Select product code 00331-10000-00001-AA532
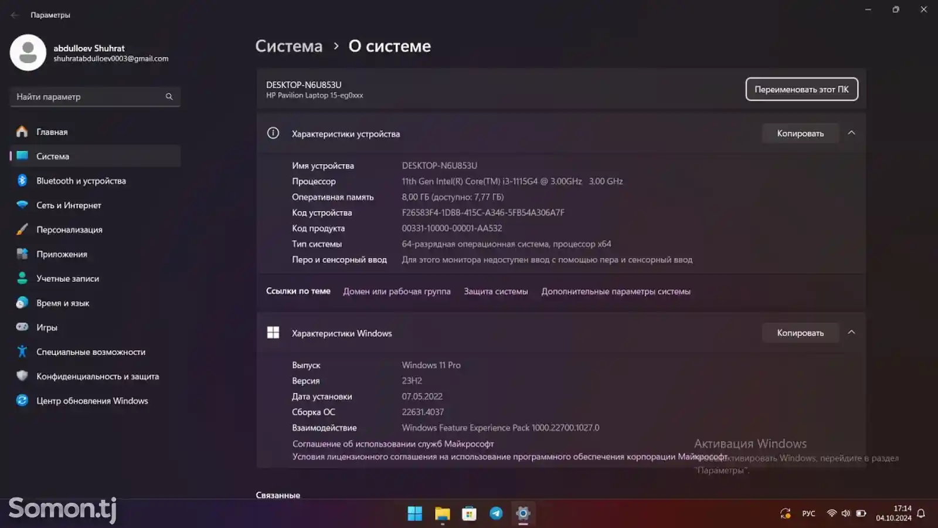Screen dimensions: 938x528 coord(452,228)
